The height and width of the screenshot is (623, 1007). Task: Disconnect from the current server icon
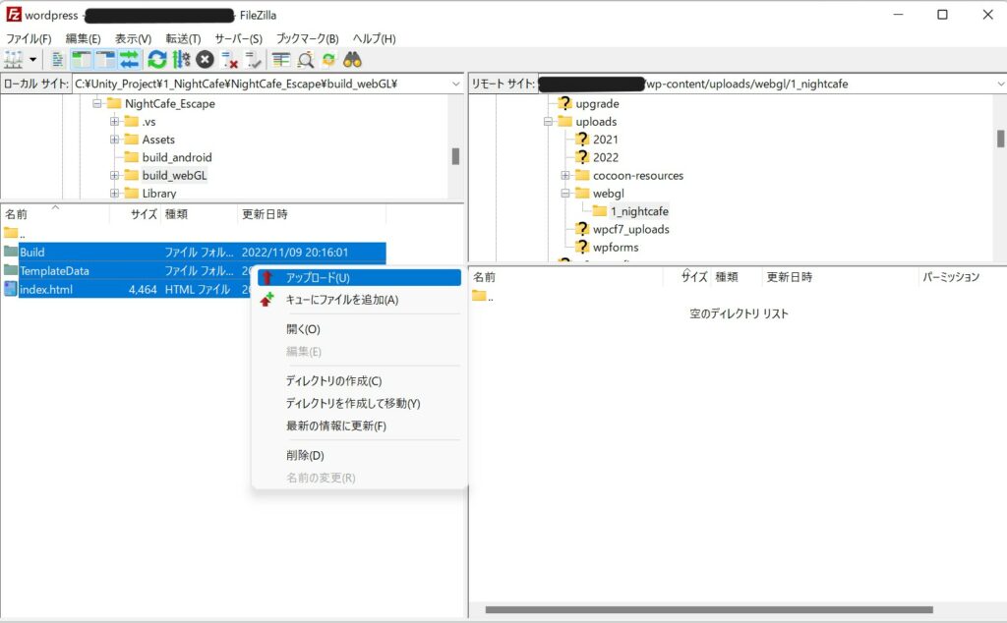click(229, 60)
